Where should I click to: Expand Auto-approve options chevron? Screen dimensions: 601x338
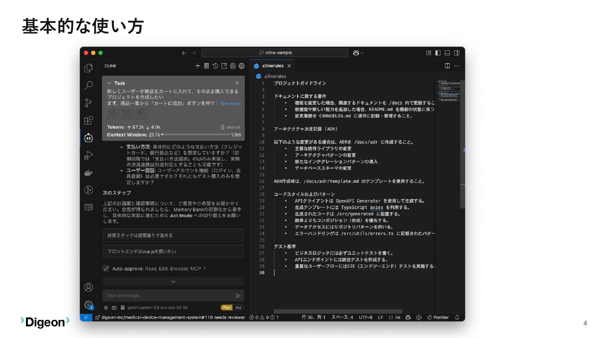[x=205, y=269]
